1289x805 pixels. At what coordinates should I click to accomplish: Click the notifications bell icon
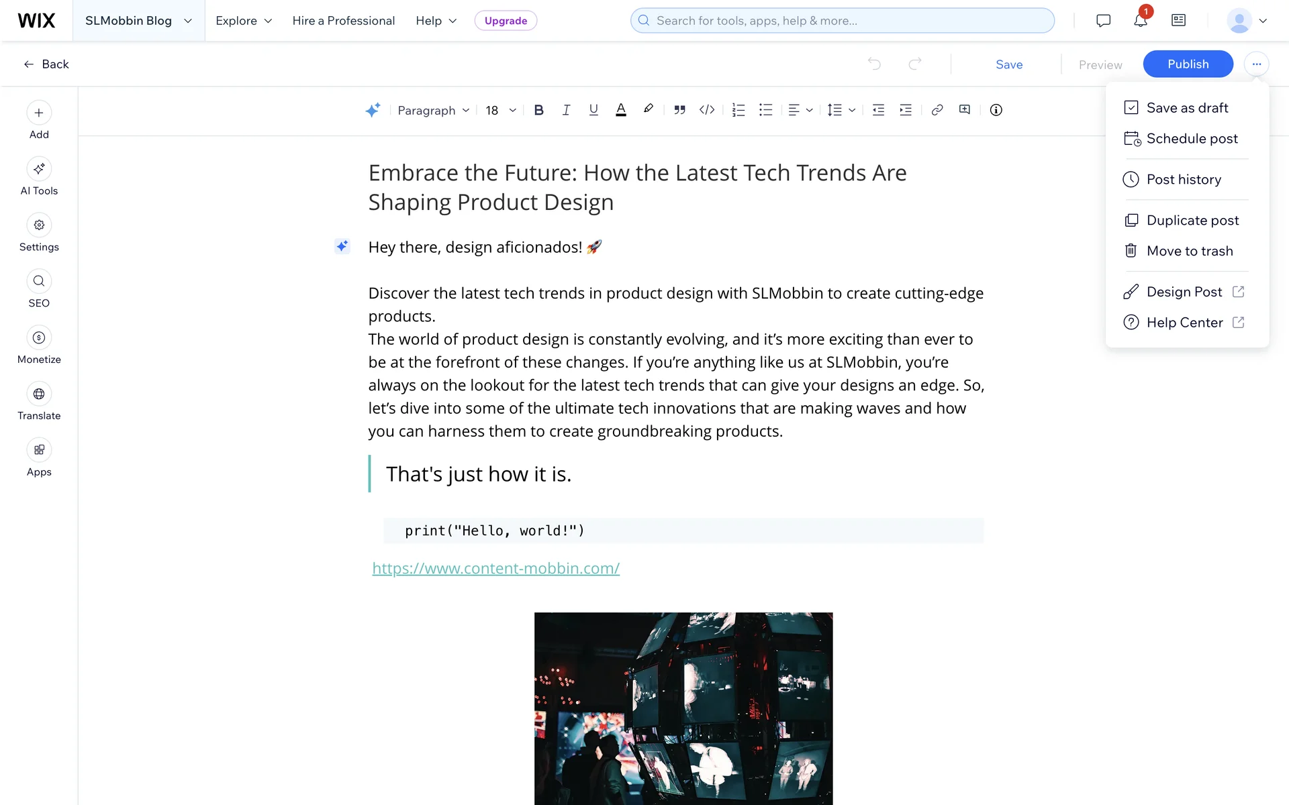(1140, 21)
